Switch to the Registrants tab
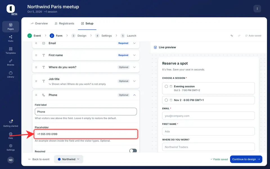 tap(64, 23)
